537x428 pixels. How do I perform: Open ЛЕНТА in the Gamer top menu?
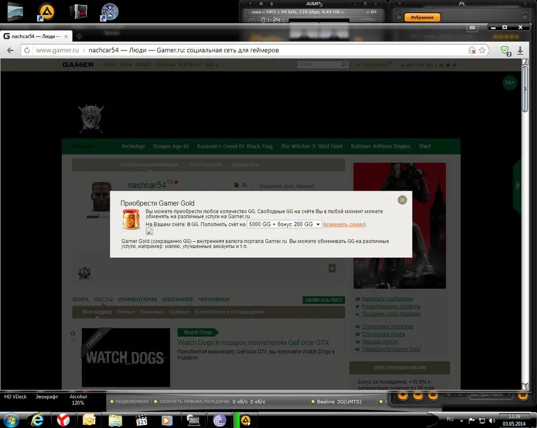110,65
